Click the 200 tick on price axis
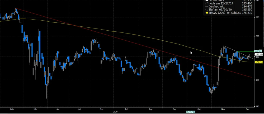Viewport: 264px width, 114px height. 256,36
